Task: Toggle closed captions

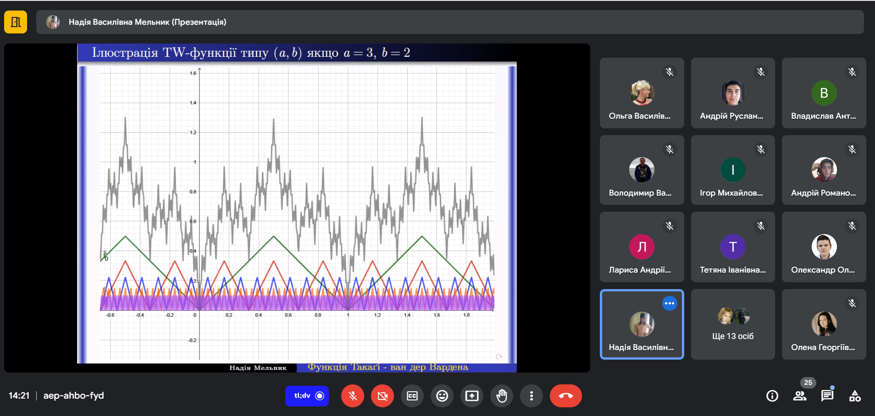Action: tap(412, 396)
